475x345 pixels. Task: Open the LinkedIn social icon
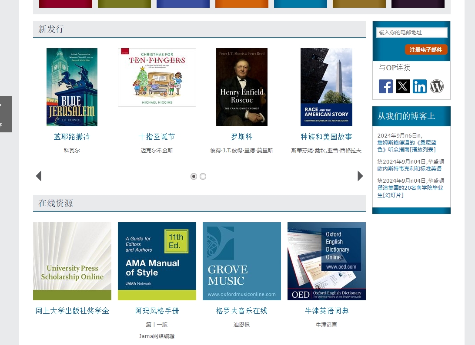point(420,86)
